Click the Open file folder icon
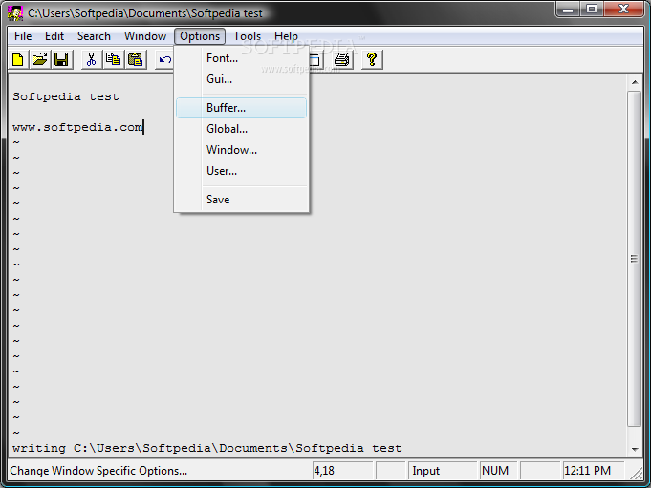Image resolution: width=651 pixels, height=488 pixels. click(x=40, y=60)
